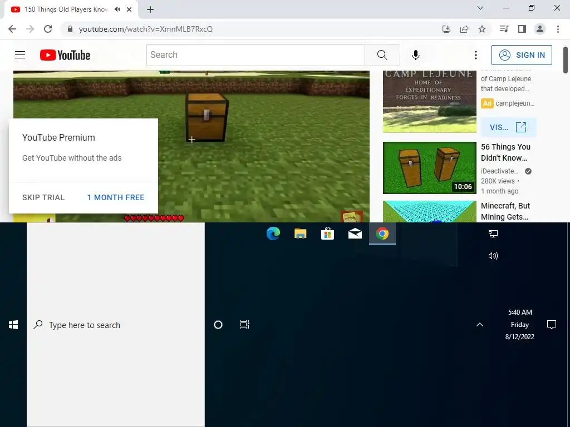Open the Camp Lejeune ad thumbnail
Image resolution: width=570 pixels, height=427 pixels.
tap(429, 102)
